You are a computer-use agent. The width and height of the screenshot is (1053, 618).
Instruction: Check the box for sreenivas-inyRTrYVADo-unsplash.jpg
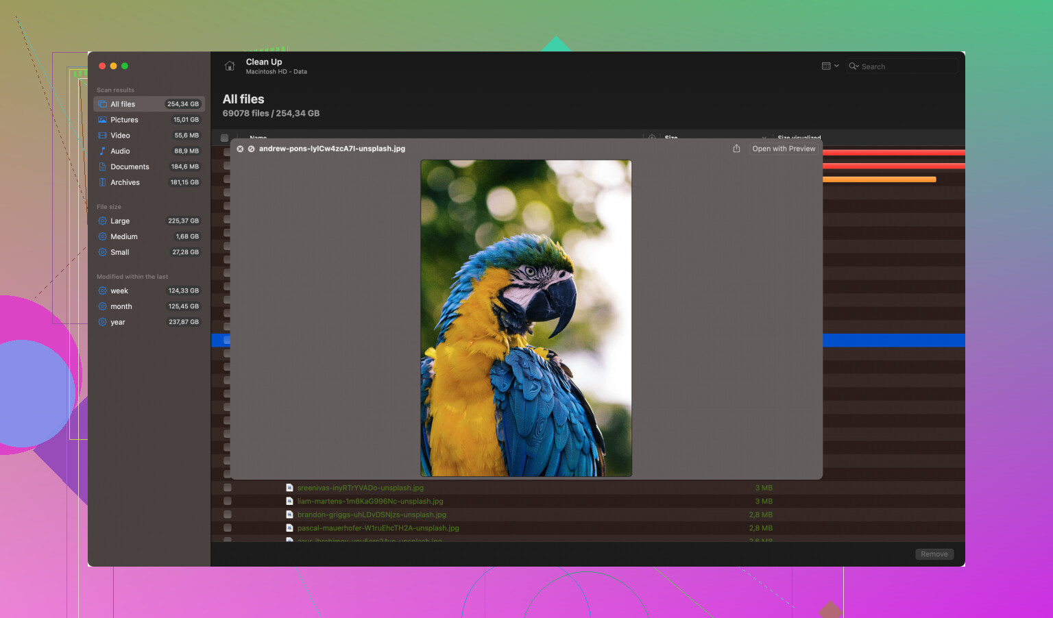pyautogui.click(x=227, y=488)
